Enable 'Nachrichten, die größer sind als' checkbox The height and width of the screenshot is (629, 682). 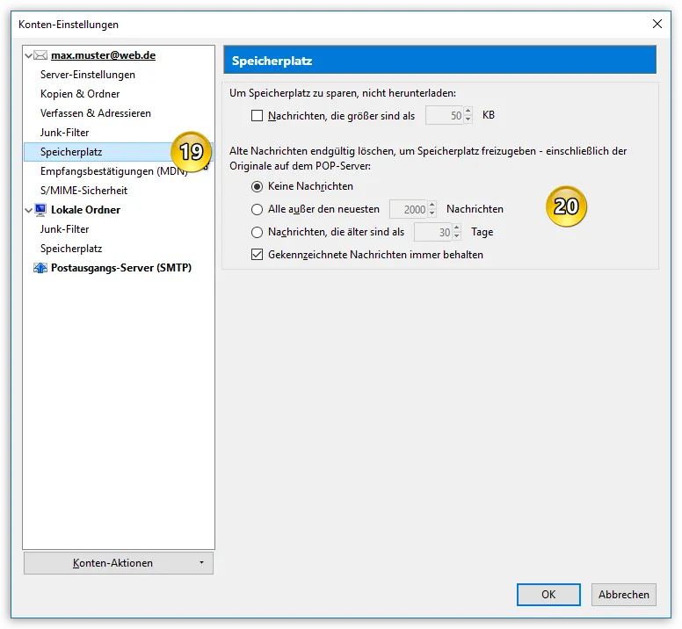(x=257, y=116)
